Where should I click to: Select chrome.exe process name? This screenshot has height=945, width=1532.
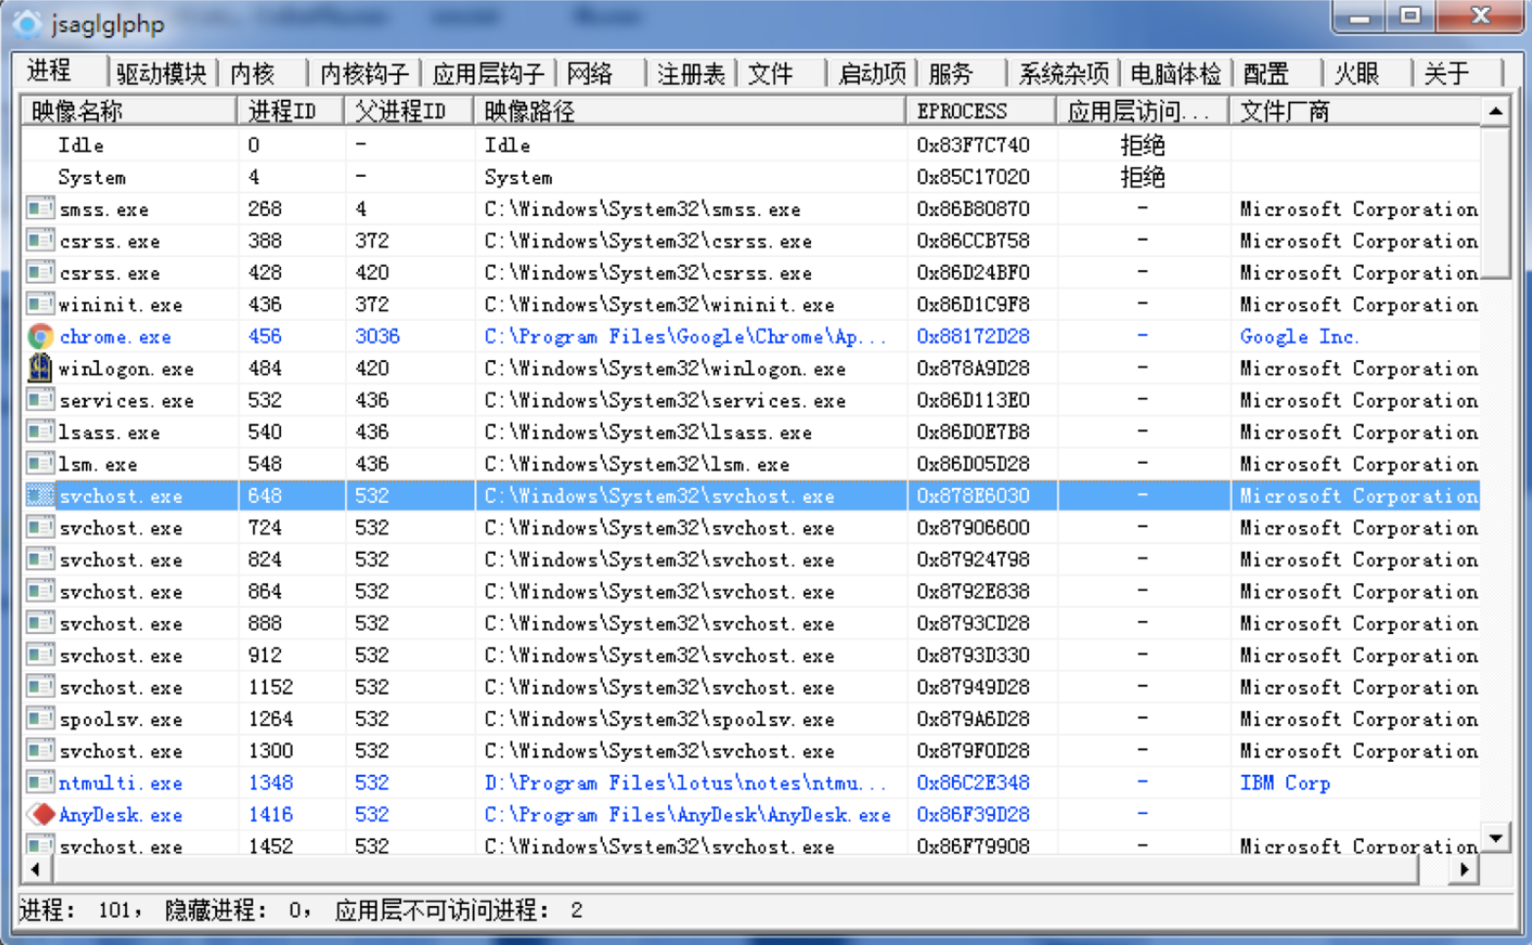pyautogui.click(x=115, y=337)
